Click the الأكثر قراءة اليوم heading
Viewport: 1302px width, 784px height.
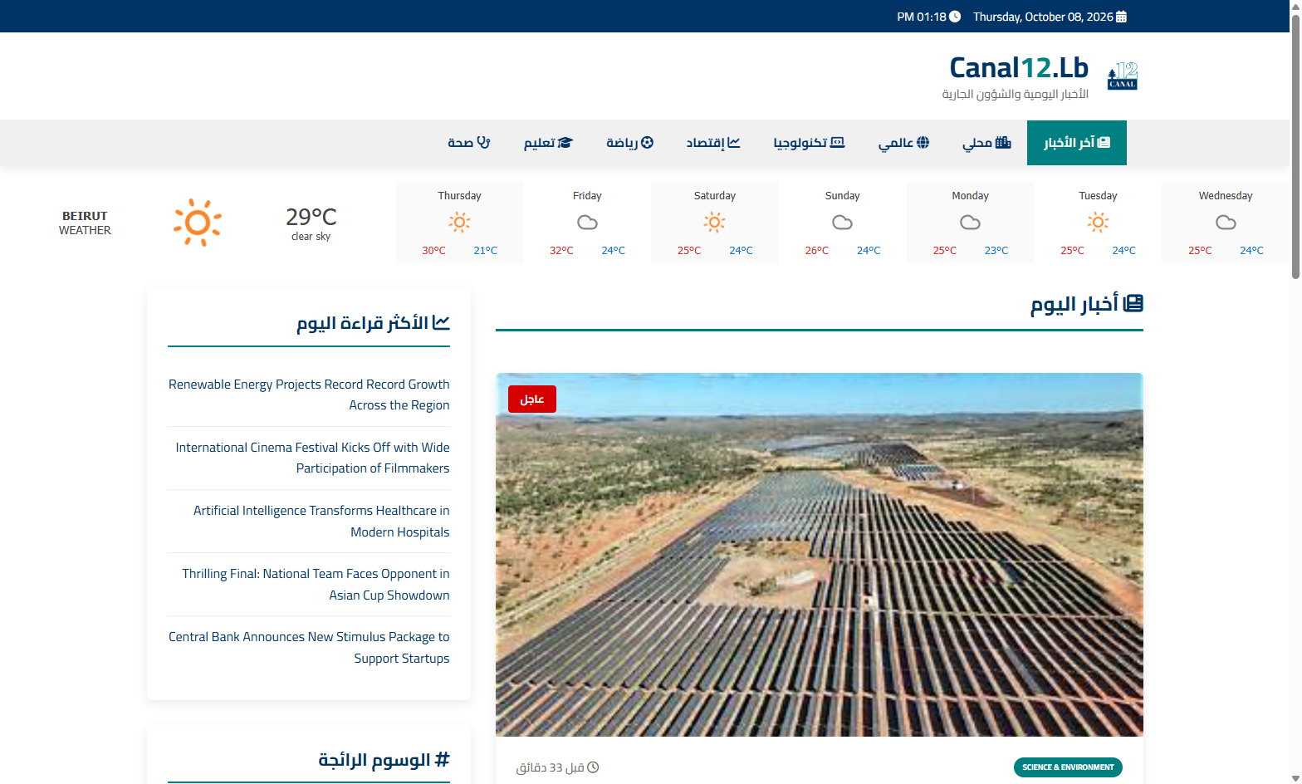click(x=374, y=322)
